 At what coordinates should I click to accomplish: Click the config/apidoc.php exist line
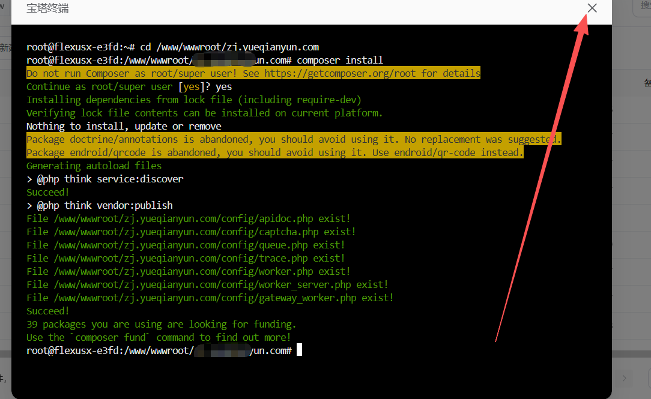(188, 218)
